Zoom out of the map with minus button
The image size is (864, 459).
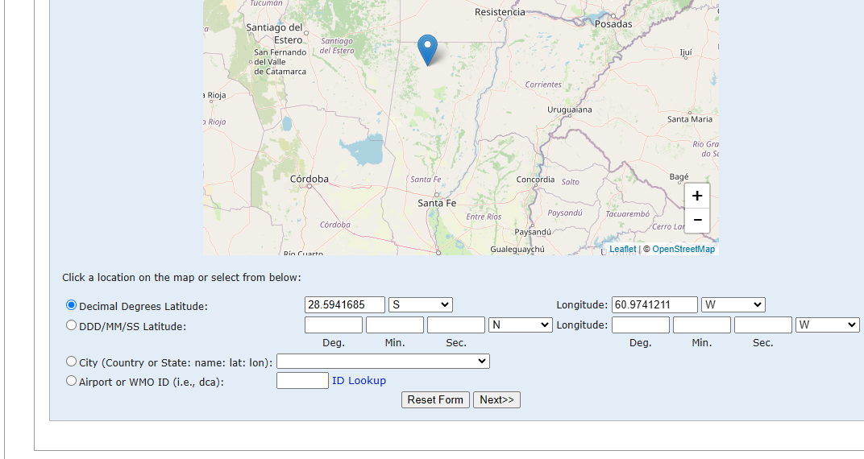697,220
